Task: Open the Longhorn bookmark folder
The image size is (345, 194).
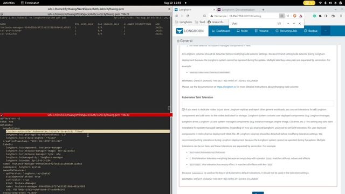Action: point(183,22)
